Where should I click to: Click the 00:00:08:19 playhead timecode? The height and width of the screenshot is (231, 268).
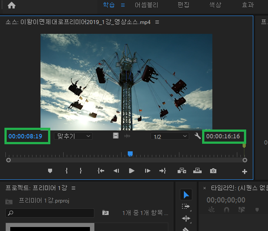pyautogui.click(x=25, y=136)
